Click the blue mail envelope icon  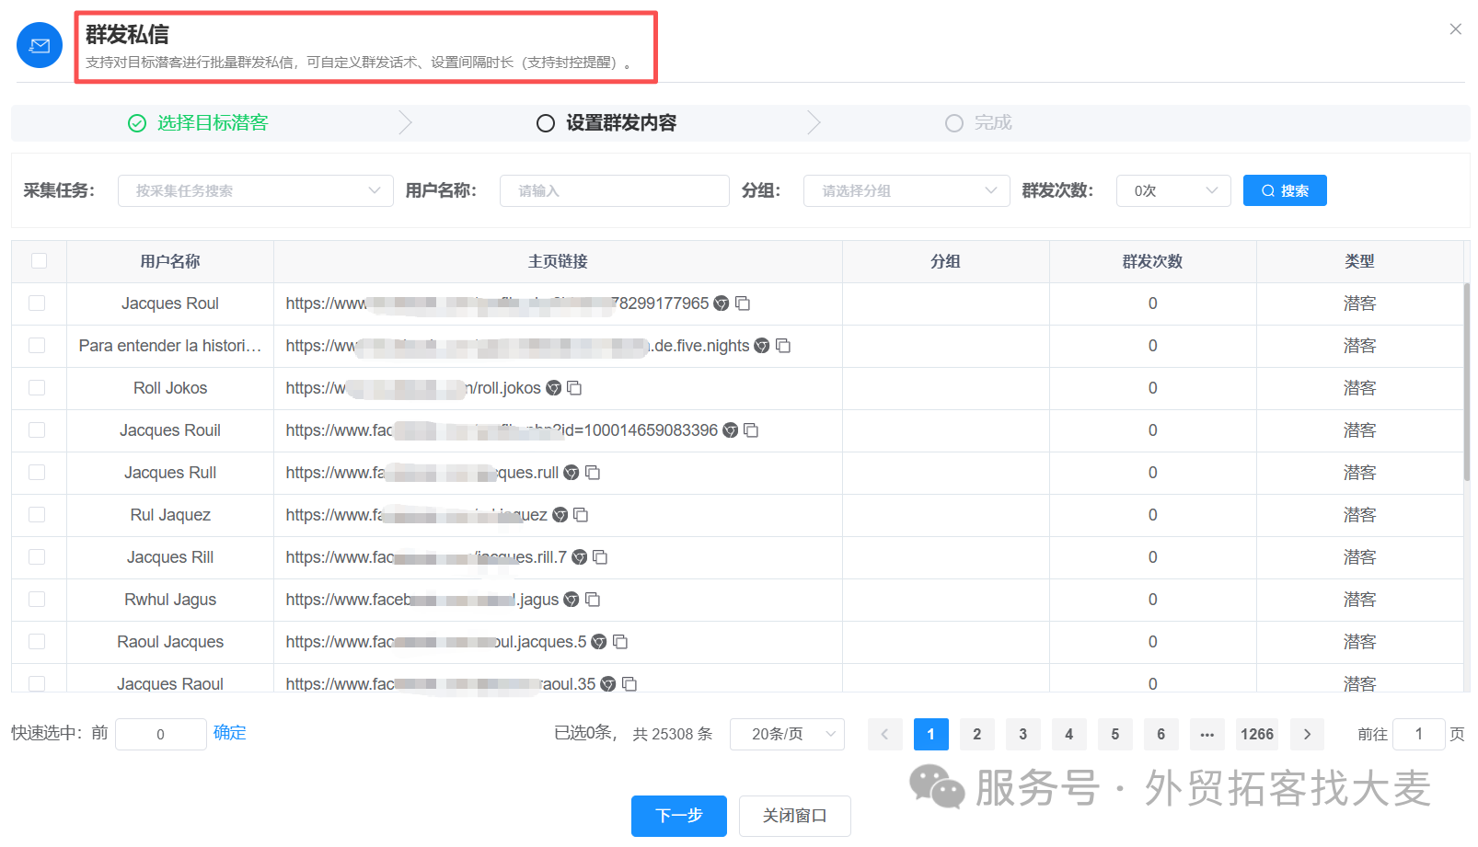point(40,45)
